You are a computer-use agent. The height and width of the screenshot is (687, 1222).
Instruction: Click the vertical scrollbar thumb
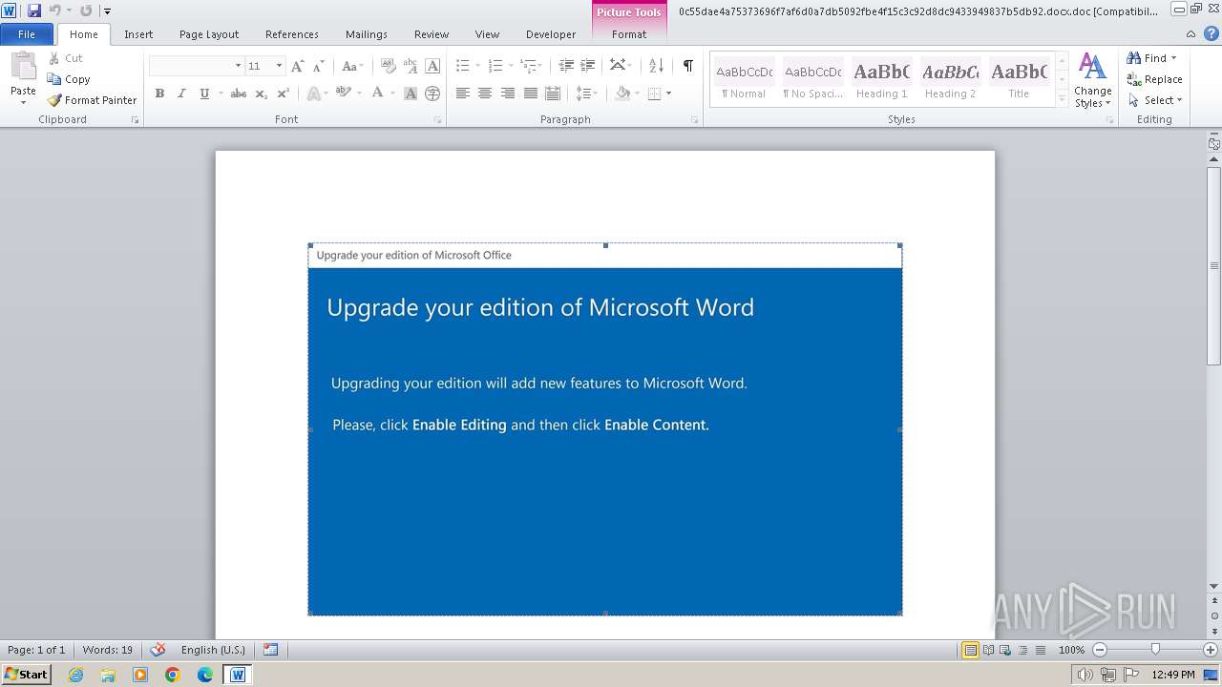click(1214, 265)
